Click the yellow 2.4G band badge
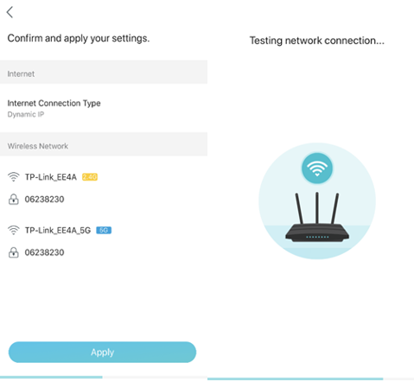Screen dimensions: 414x382 click(x=90, y=177)
